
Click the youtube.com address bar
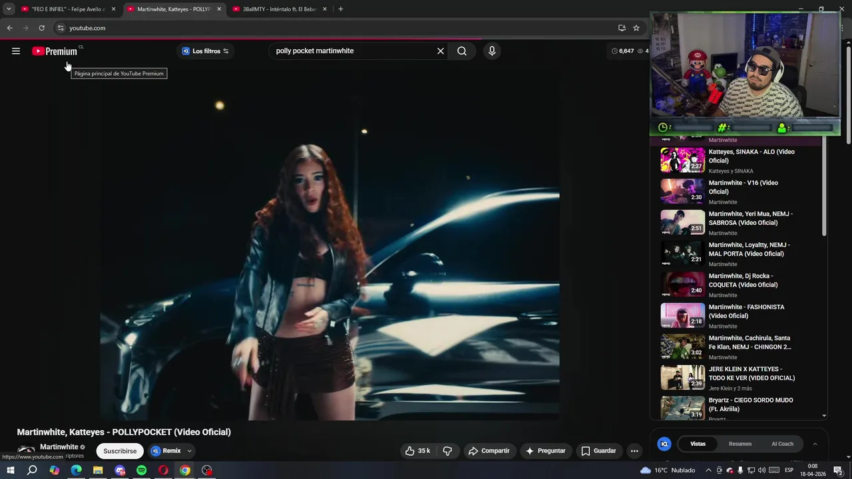[x=333, y=28]
